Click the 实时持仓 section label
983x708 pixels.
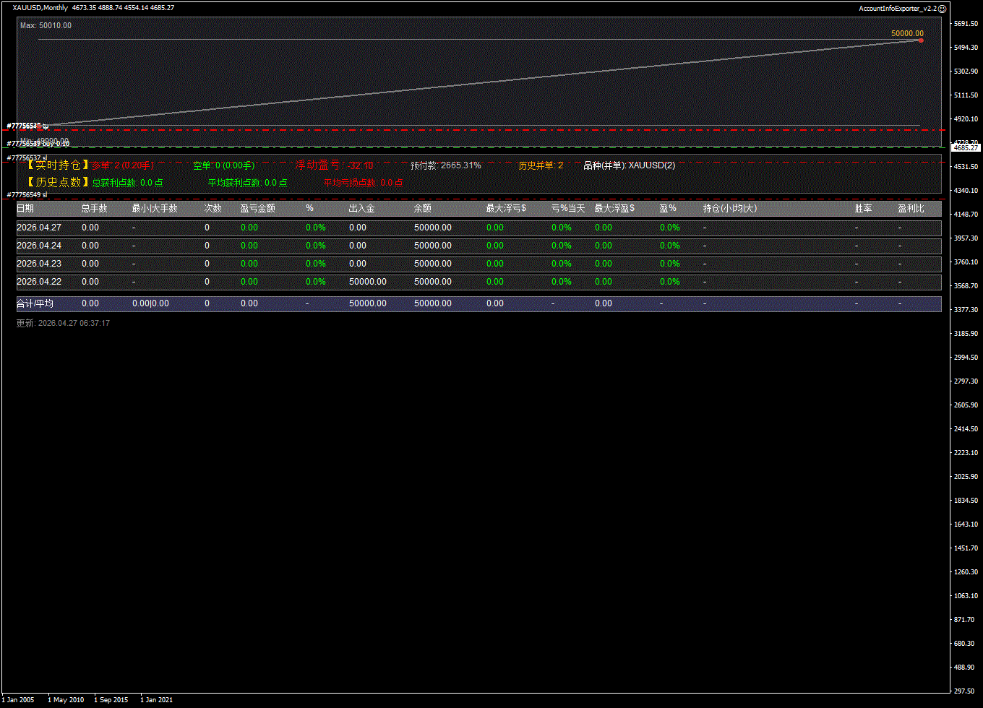pos(57,165)
